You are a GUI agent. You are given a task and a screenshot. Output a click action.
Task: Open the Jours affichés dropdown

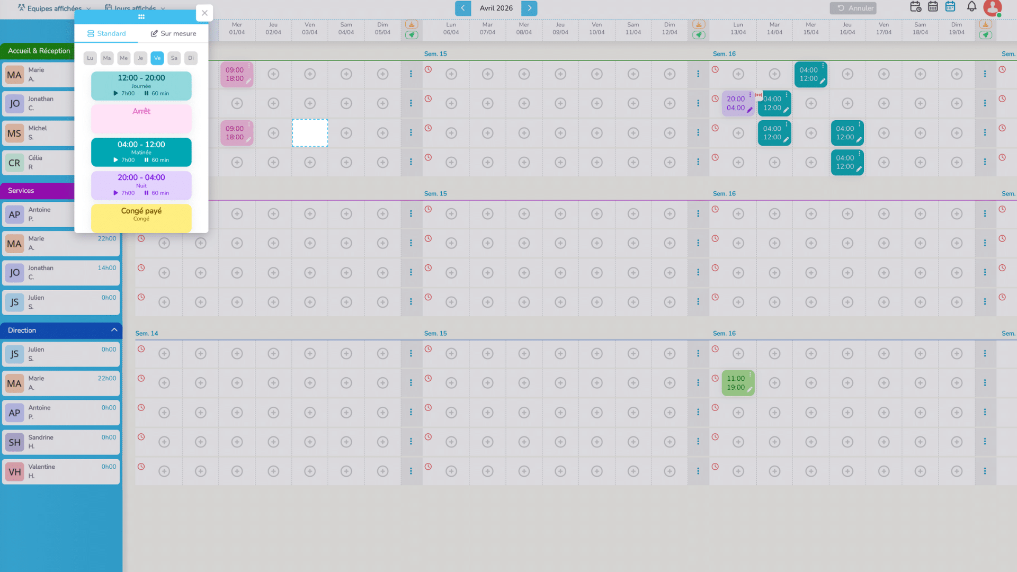coord(135,8)
